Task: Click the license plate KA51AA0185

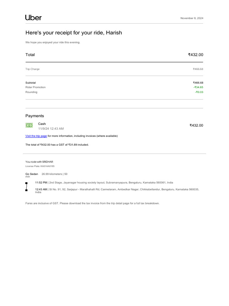Action: (47, 166)
